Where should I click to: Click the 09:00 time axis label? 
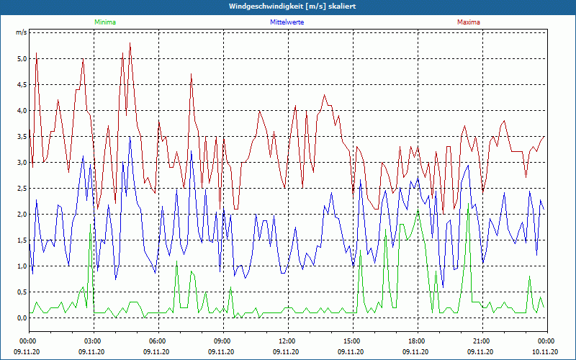pos(222,341)
